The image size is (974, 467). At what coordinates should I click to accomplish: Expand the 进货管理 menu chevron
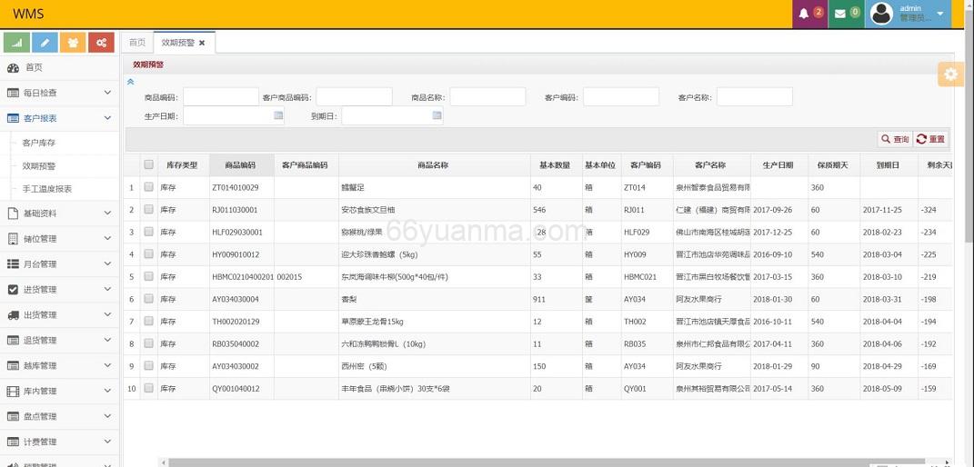(x=107, y=290)
